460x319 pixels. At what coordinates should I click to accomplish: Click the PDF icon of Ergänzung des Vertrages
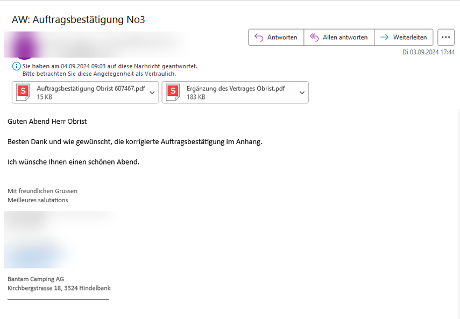point(173,93)
